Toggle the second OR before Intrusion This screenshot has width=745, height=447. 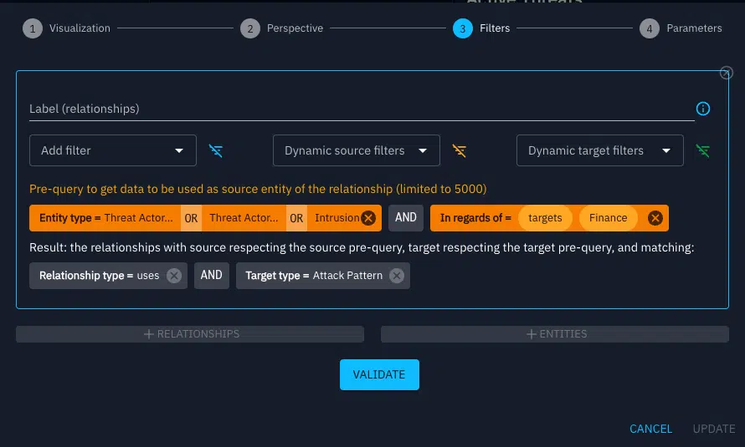(296, 218)
